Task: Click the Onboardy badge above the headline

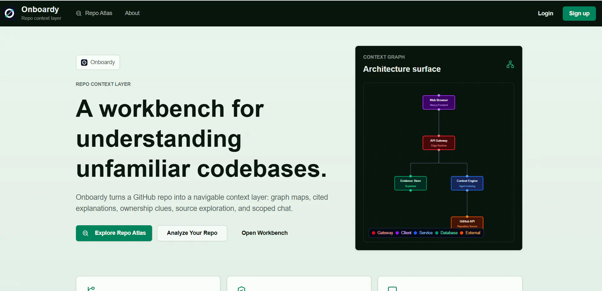Action: pyautogui.click(x=98, y=62)
